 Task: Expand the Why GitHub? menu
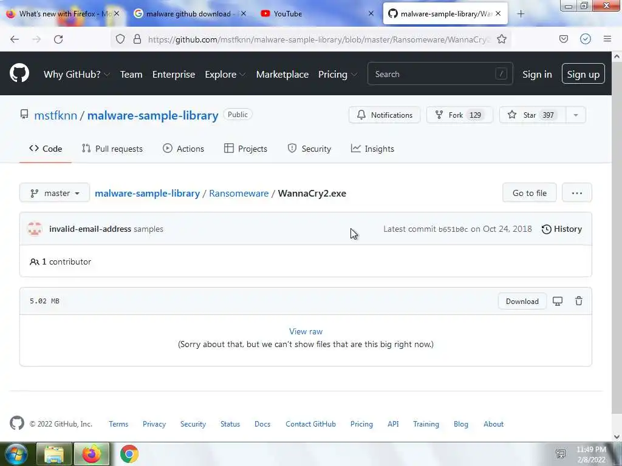click(x=77, y=74)
